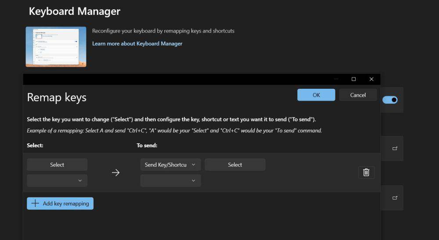Image resolution: width=439 pixels, height=240 pixels.
Task: Toggle Enable Keyboard Manager switch off
Action: (x=390, y=100)
